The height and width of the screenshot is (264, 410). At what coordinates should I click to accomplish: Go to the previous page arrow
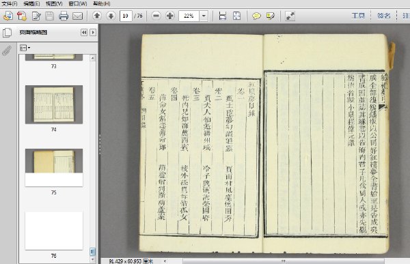pyautogui.click(x=97, y=16)
